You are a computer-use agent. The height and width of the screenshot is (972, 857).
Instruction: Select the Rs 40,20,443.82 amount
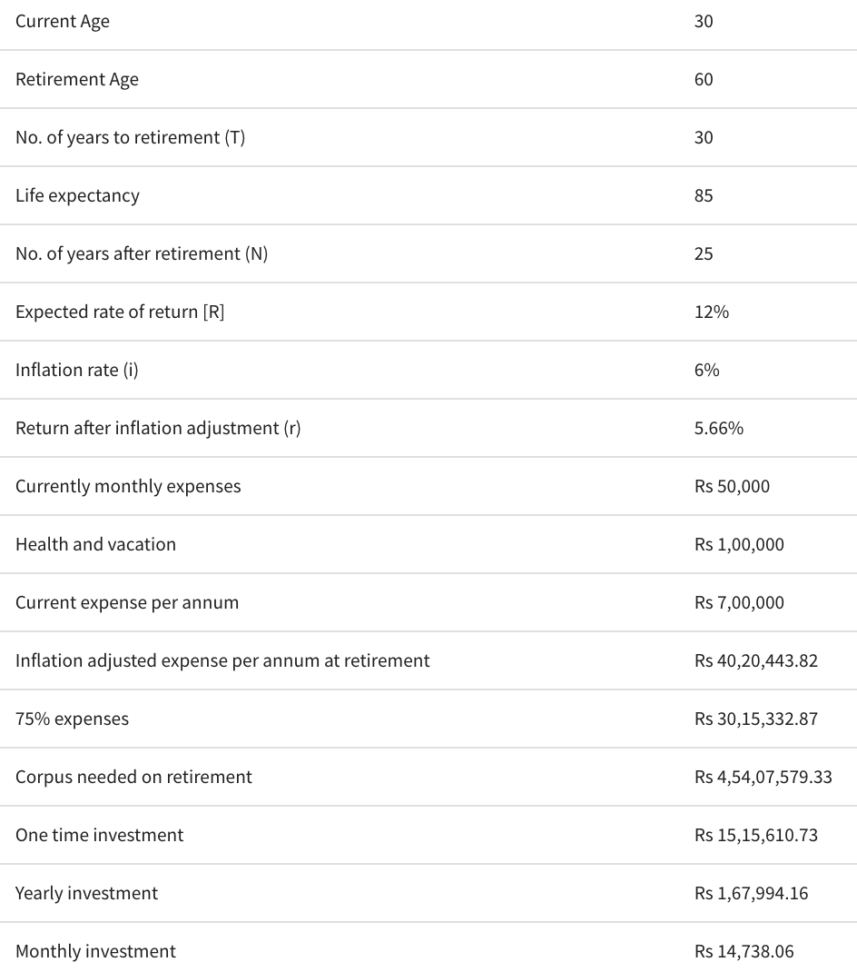(x=755, y=661)
